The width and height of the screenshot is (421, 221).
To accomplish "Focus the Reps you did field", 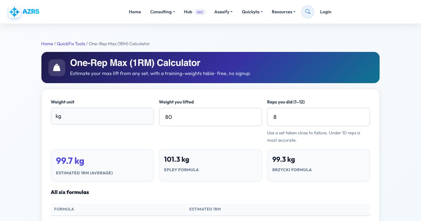I will [x=319, y=117].
